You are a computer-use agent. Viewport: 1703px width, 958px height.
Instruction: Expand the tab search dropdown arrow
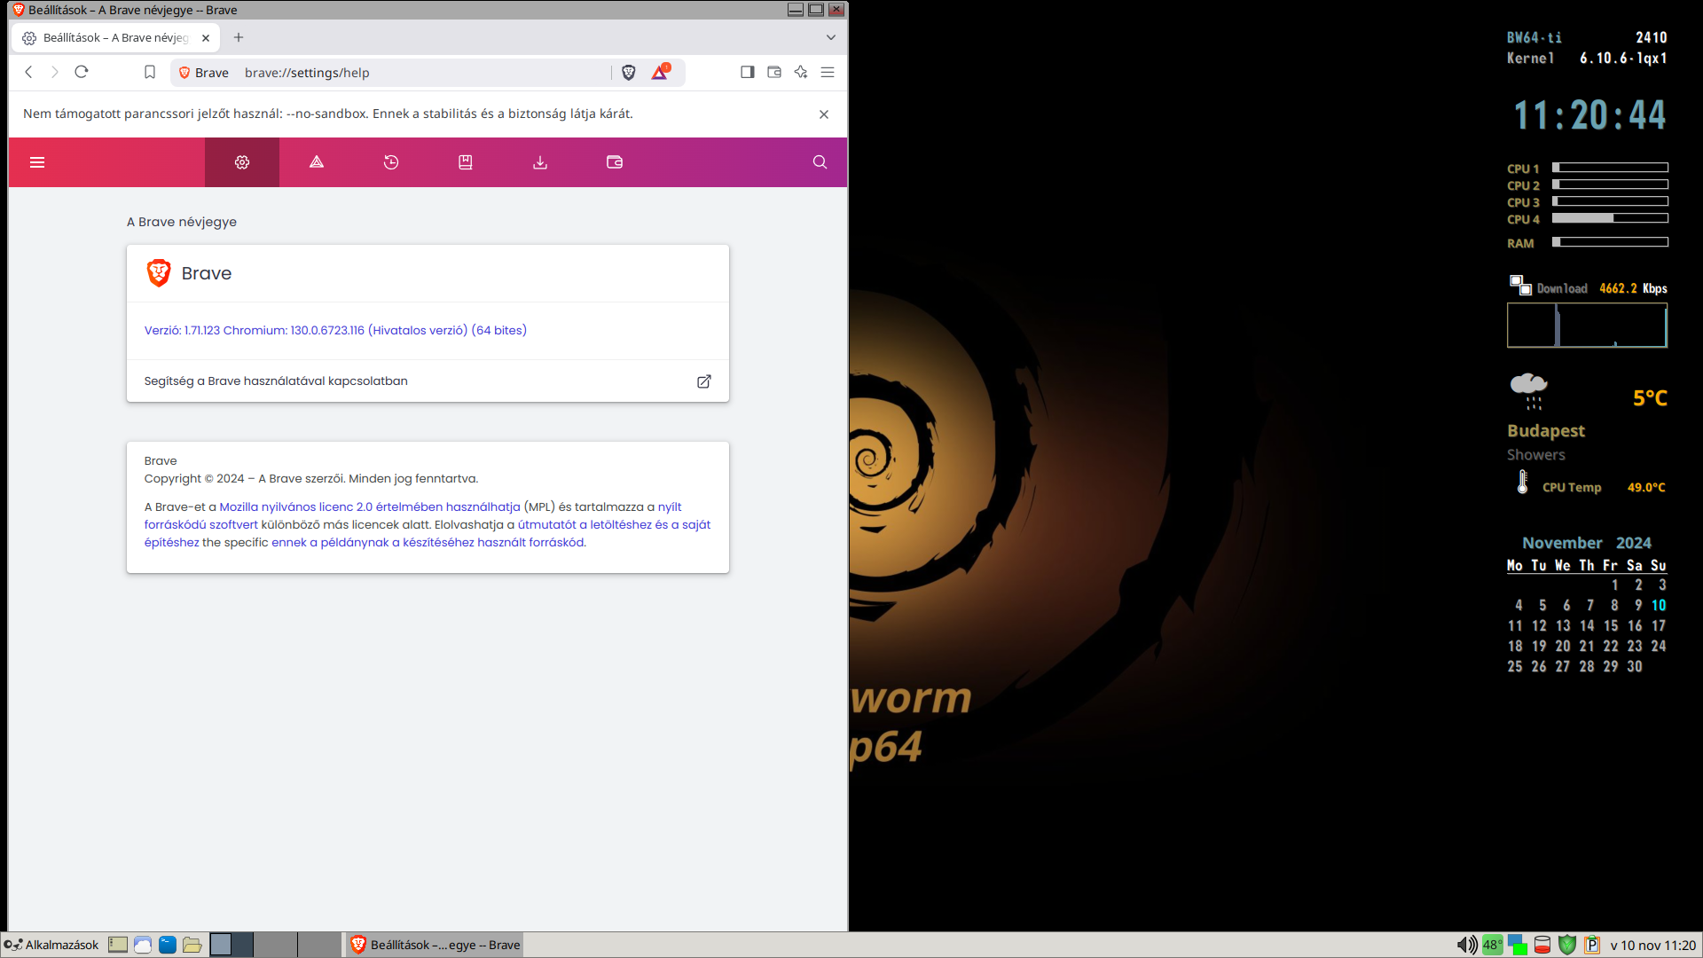point(831,37)
